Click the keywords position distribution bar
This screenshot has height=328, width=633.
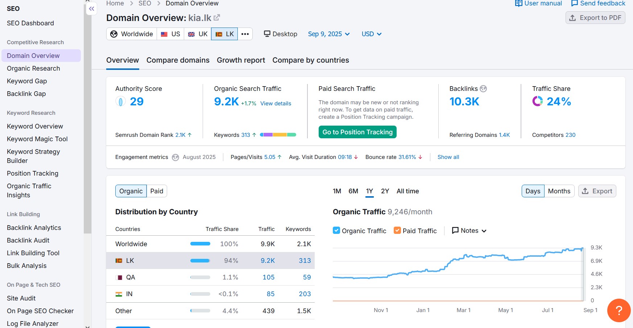[x=278, y=135]
